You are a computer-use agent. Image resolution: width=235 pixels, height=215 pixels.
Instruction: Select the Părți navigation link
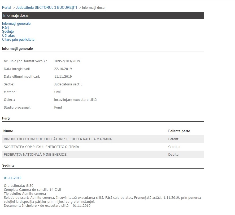pyautogui.click(x=6, y=28)
